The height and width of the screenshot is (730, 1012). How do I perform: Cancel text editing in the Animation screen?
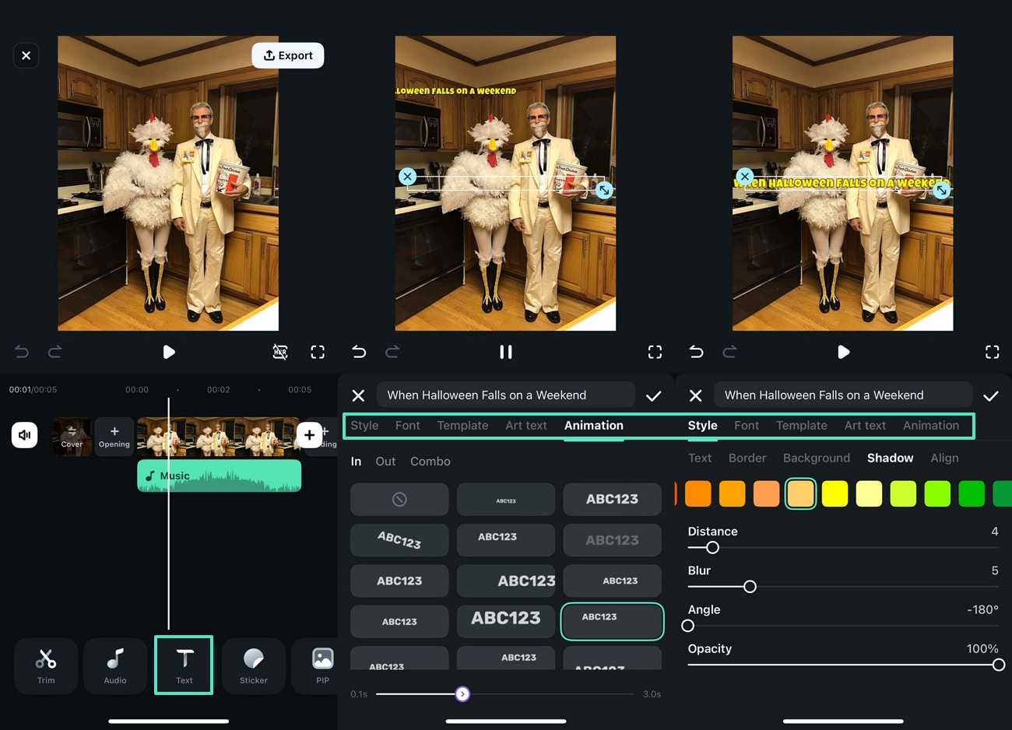(x=358, y=395)
